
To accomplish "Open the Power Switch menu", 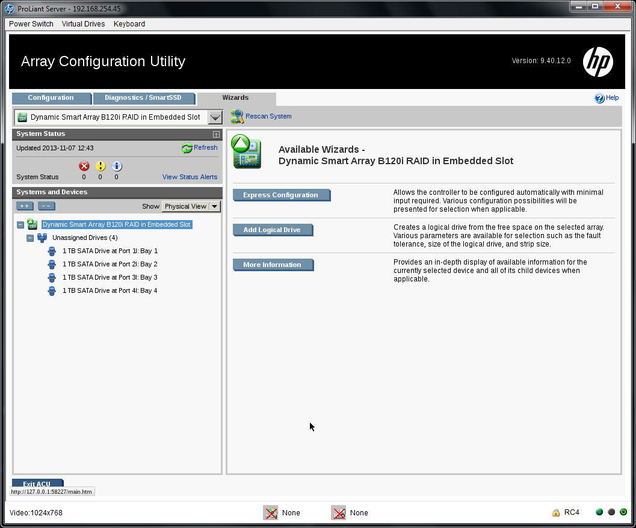I will (31, 24).
